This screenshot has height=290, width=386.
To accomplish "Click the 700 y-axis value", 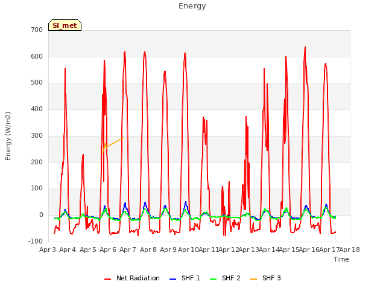I will pos(37,30).
